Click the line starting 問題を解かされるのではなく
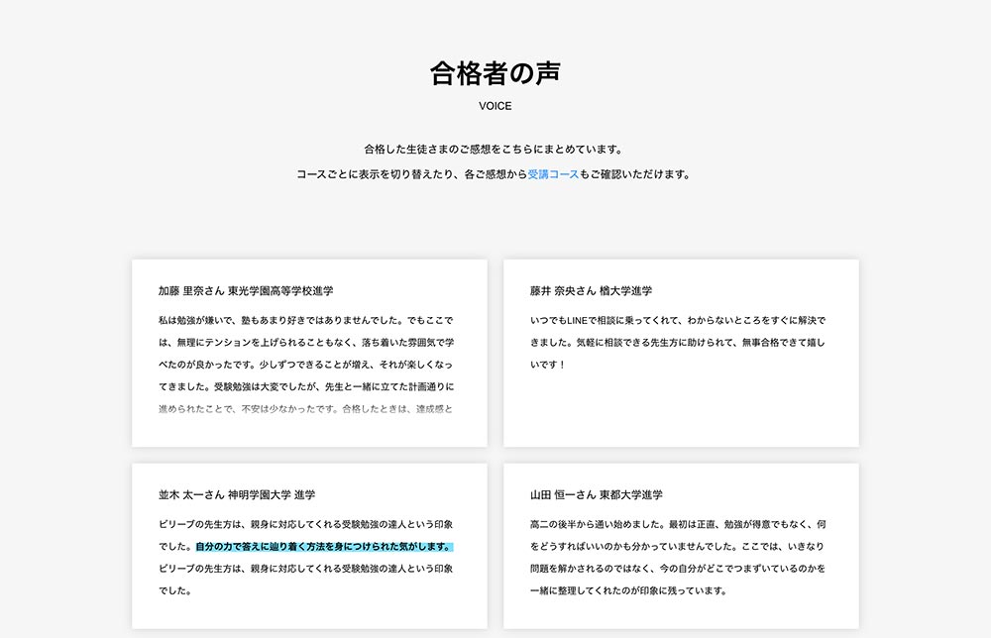Viewport: 991px width, 638px height. coord(678,569)
